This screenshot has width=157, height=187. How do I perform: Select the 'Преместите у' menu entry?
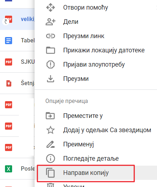(96, 116)
